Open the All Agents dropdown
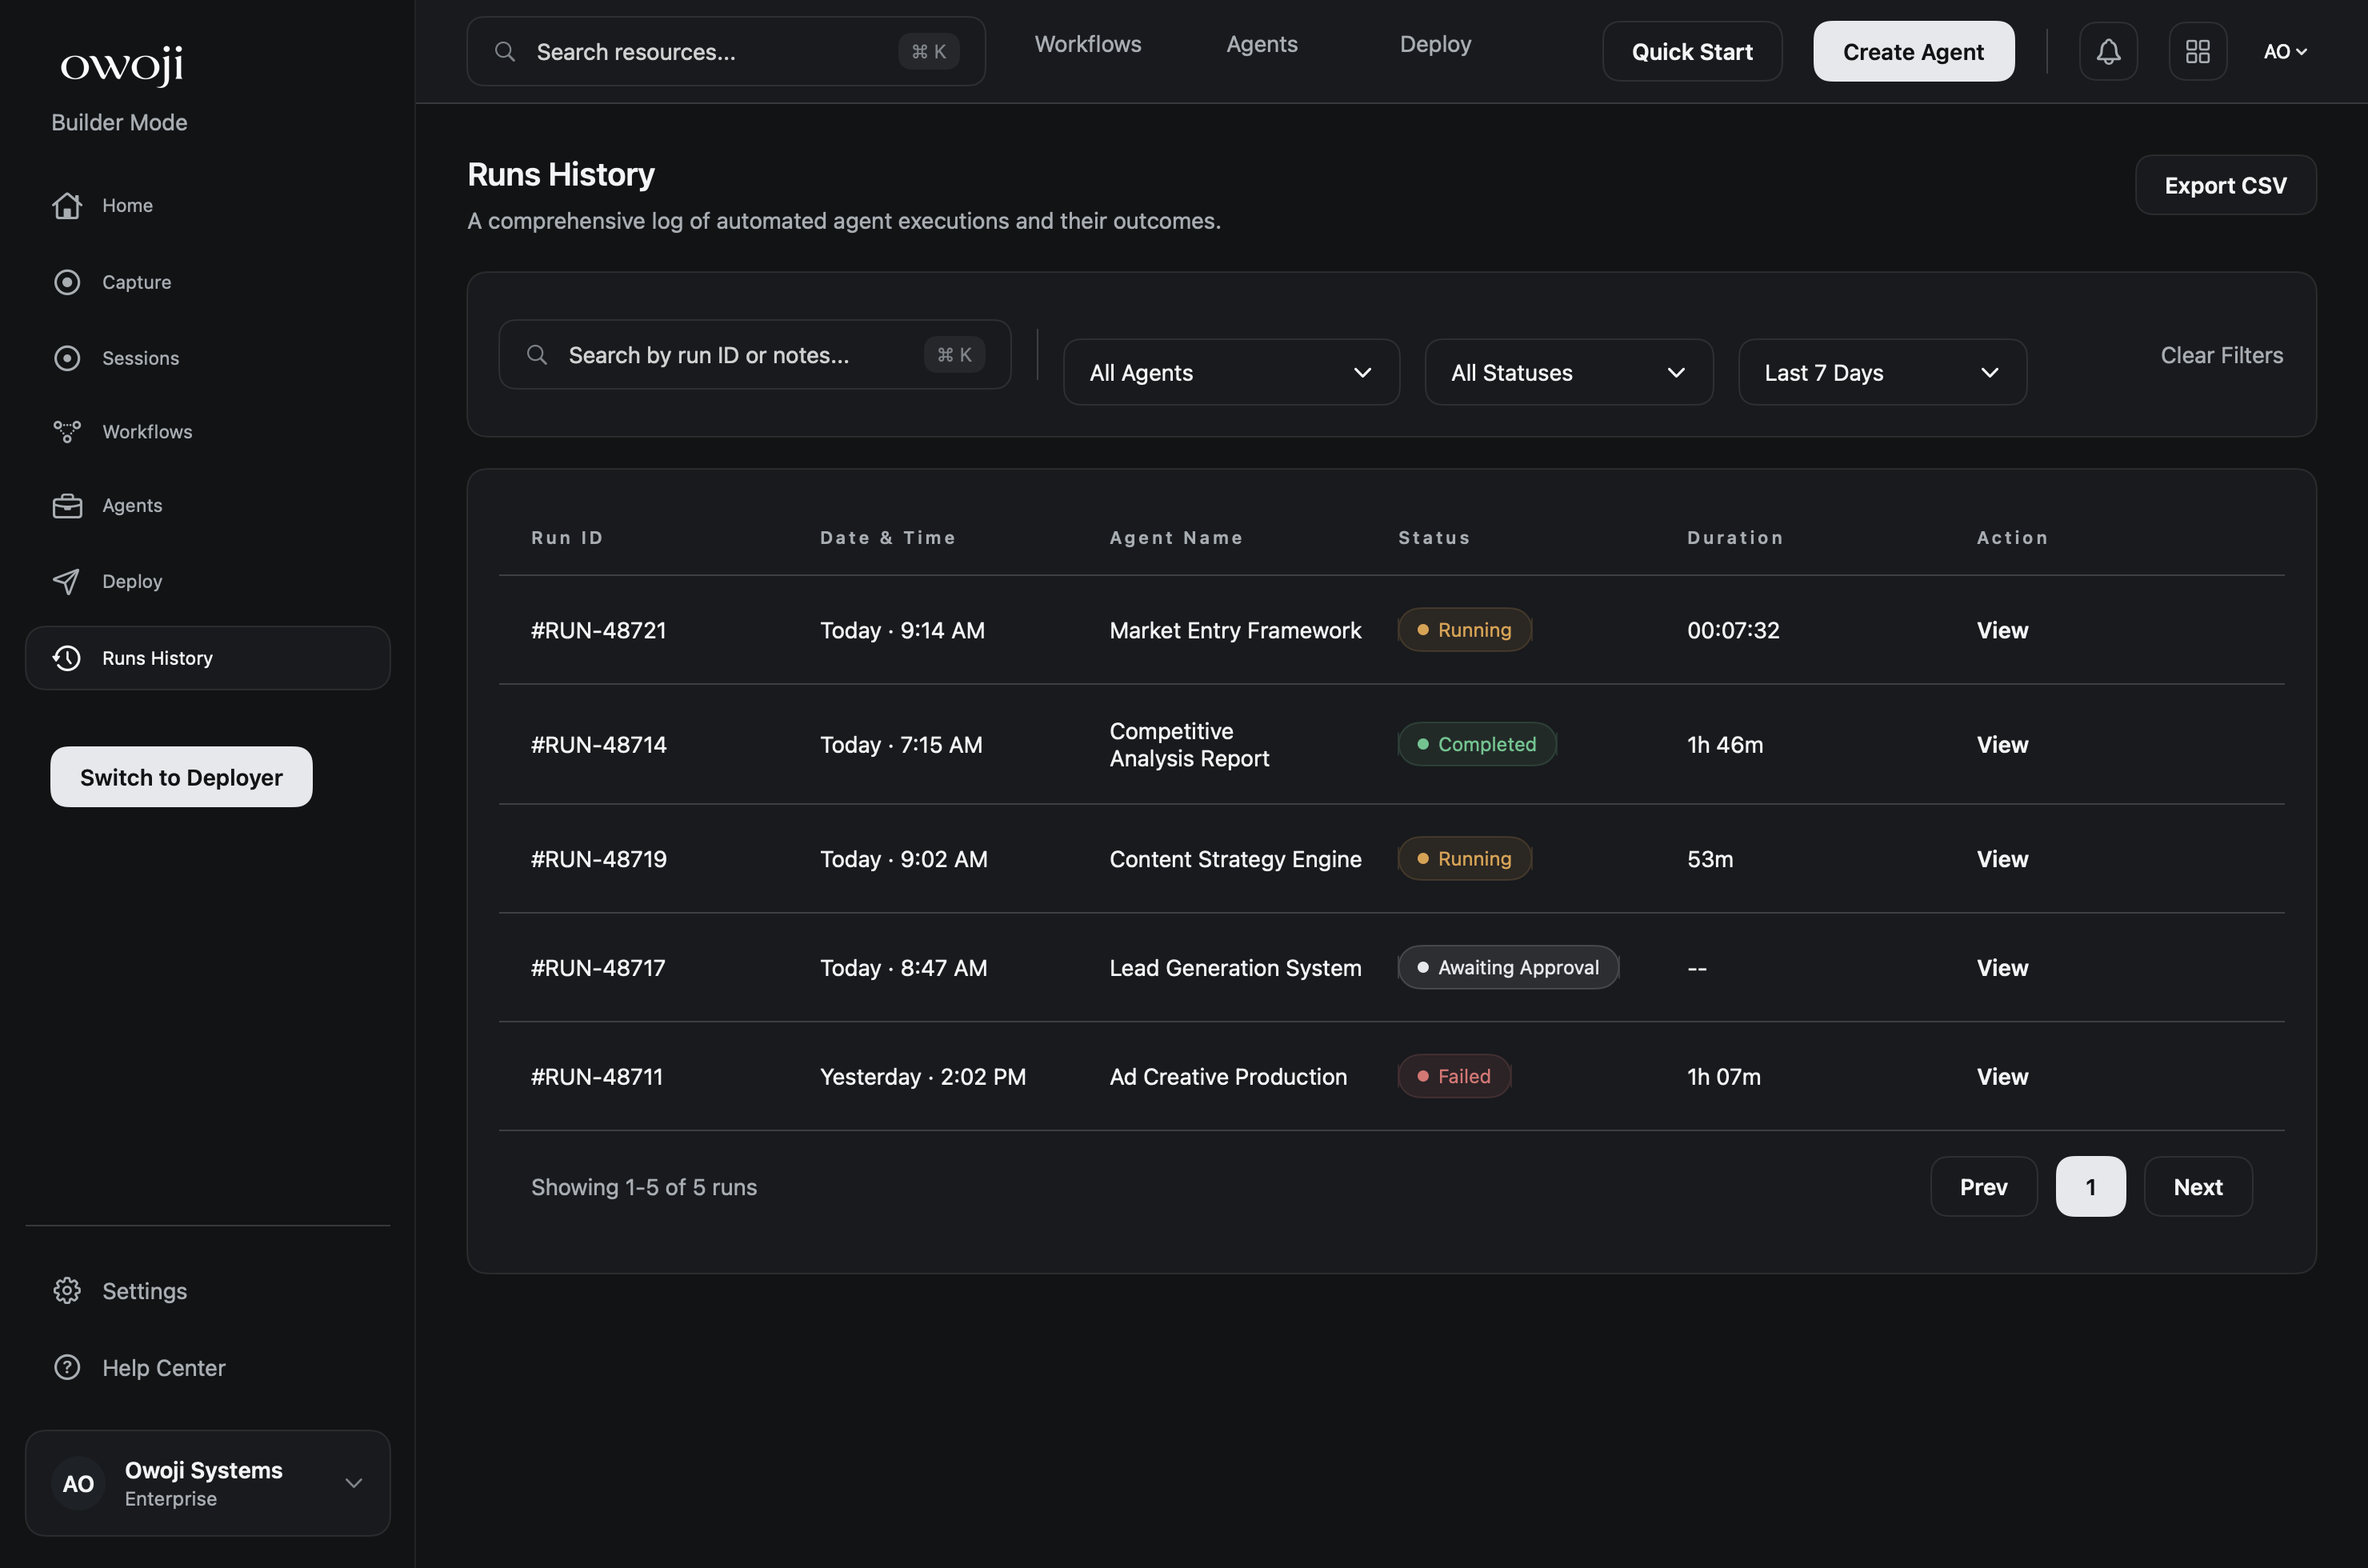 tap(1231, 372)
